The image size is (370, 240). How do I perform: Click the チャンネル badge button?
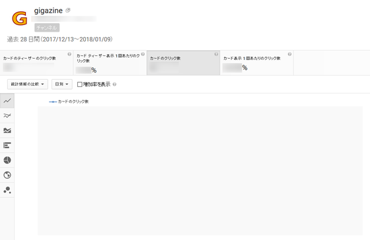[47, 28]
